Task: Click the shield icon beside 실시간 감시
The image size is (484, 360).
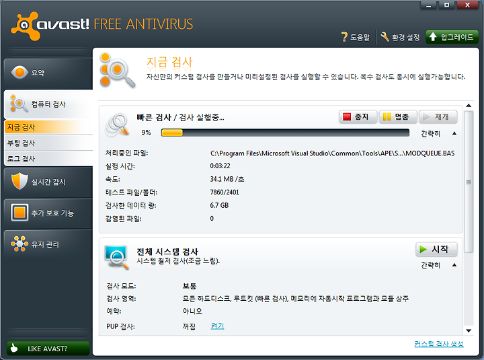Action: point(19,181)
